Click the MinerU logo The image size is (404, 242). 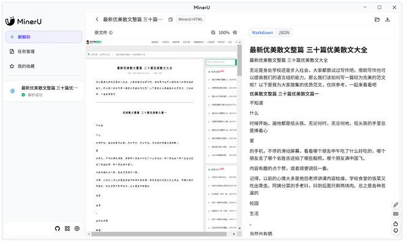23,21
